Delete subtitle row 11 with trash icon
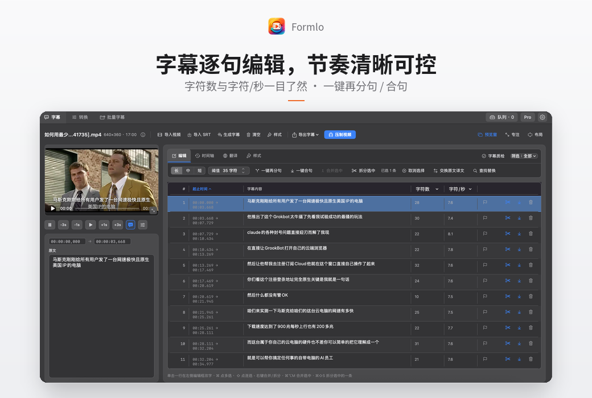592x398 pixels. (531, 359)
